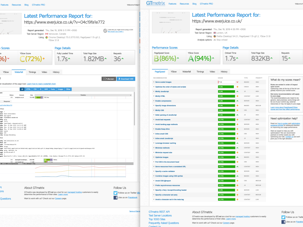The width and height of the screenshot is (303, 227).
Task: Open the Timings tab in left window
Action: pyautogui.click(x=32, y=72)
